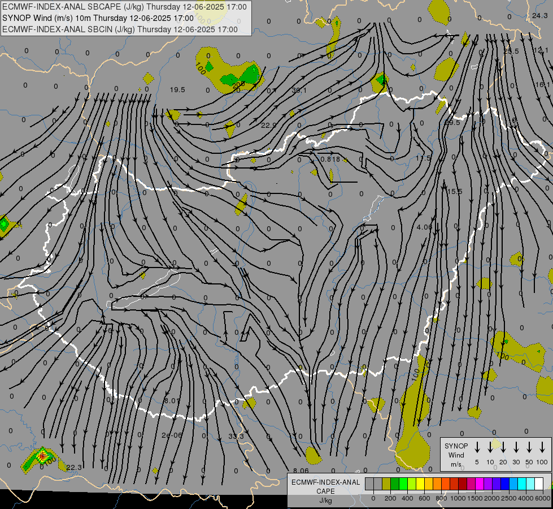Click the wind arrow above 100 in SYNOP legend
This screenshot has height=509, width=553.
pos(542,447)
